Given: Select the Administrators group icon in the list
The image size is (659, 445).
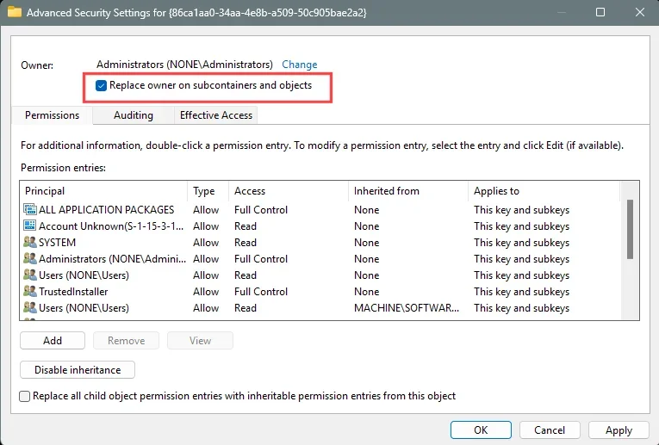Looking at the screenshot, I should pyautogui.click(x=30, y=258).
